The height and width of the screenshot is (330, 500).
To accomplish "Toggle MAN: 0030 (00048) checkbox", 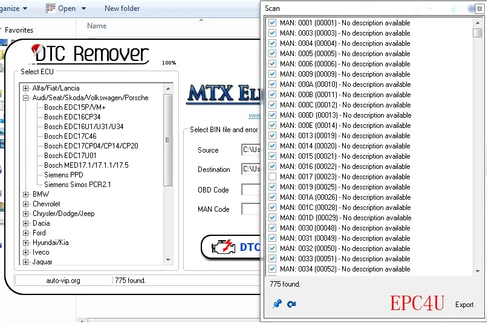I will point(272,227).
